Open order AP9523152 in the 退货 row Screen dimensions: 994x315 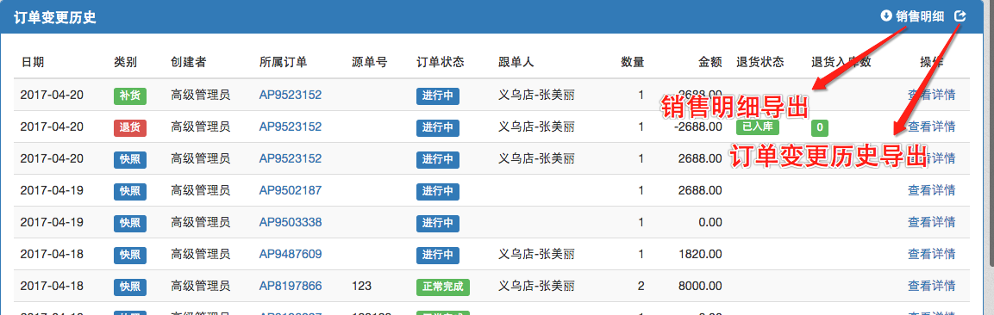291,127
